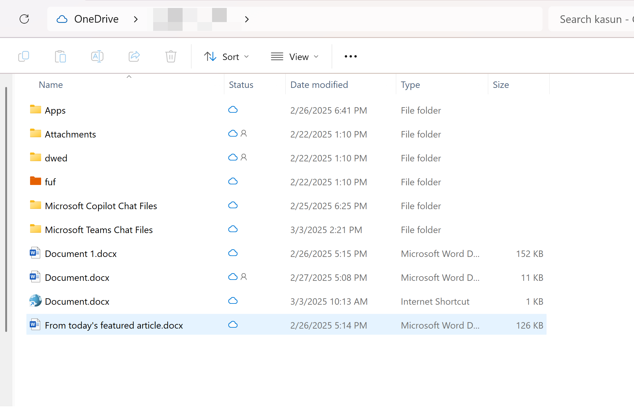The image size is (634, 418).
Task: Click the OneDrive cloud icon in the breadcrumb
Action: (62, 19)
